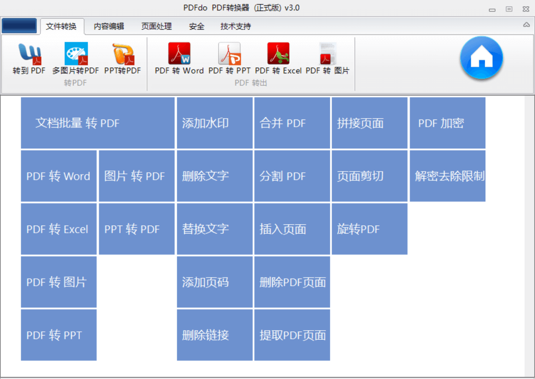Switch to the 安全 tab
Viewport: 535px width, 379px height.
[196, 26]
